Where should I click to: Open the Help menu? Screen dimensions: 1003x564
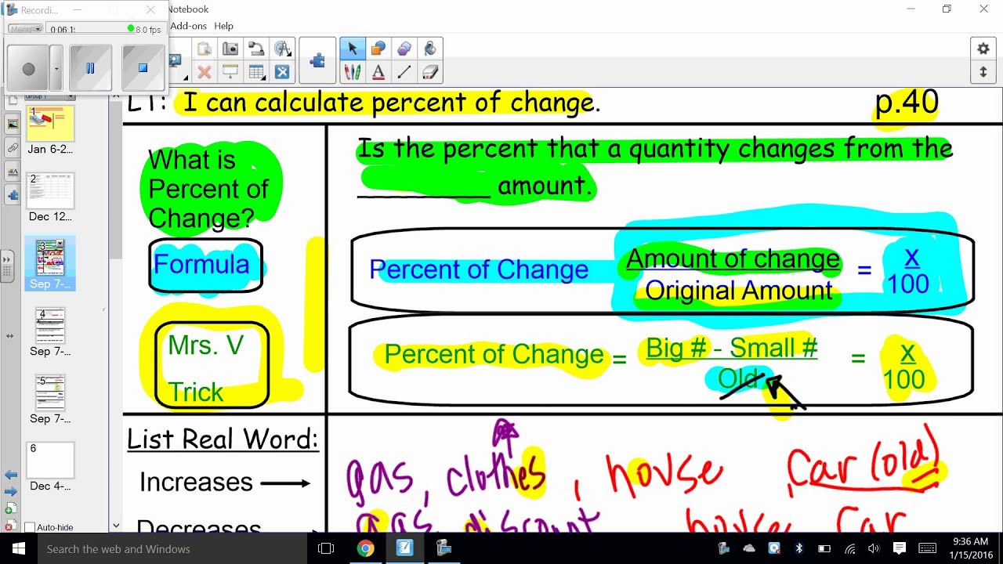(224, 26)
